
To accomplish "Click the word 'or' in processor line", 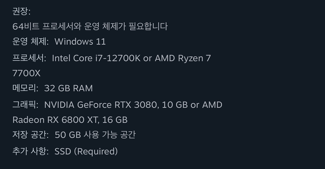I will 147,58.
